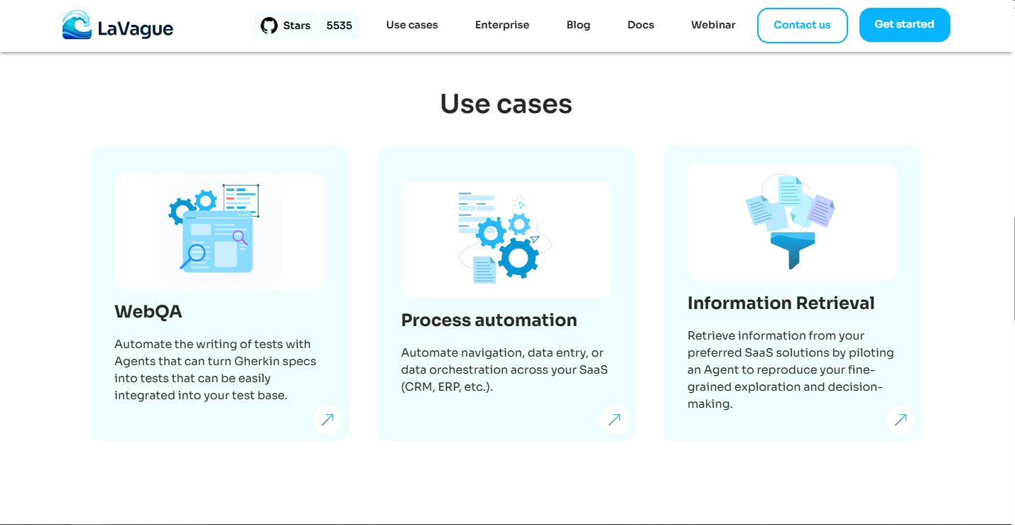
Task: Open the Process automation card arrow icon
Action: click(x=614, y=419)
